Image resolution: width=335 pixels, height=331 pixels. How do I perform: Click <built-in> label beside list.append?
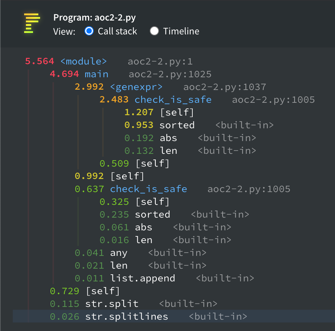(x=225, y=279)
